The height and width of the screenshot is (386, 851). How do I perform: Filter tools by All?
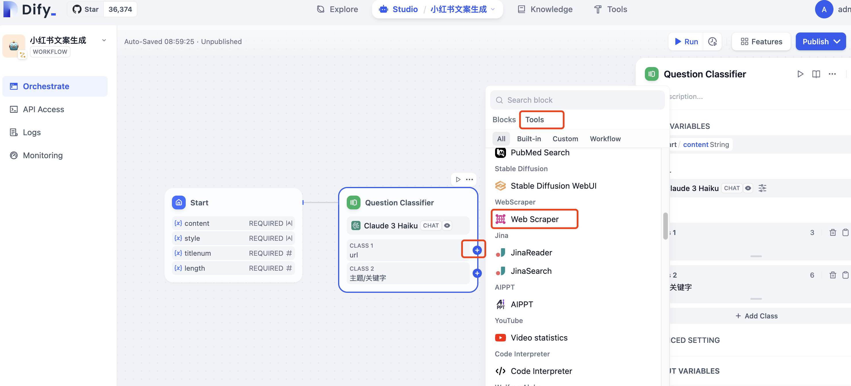tap(501, 139)
